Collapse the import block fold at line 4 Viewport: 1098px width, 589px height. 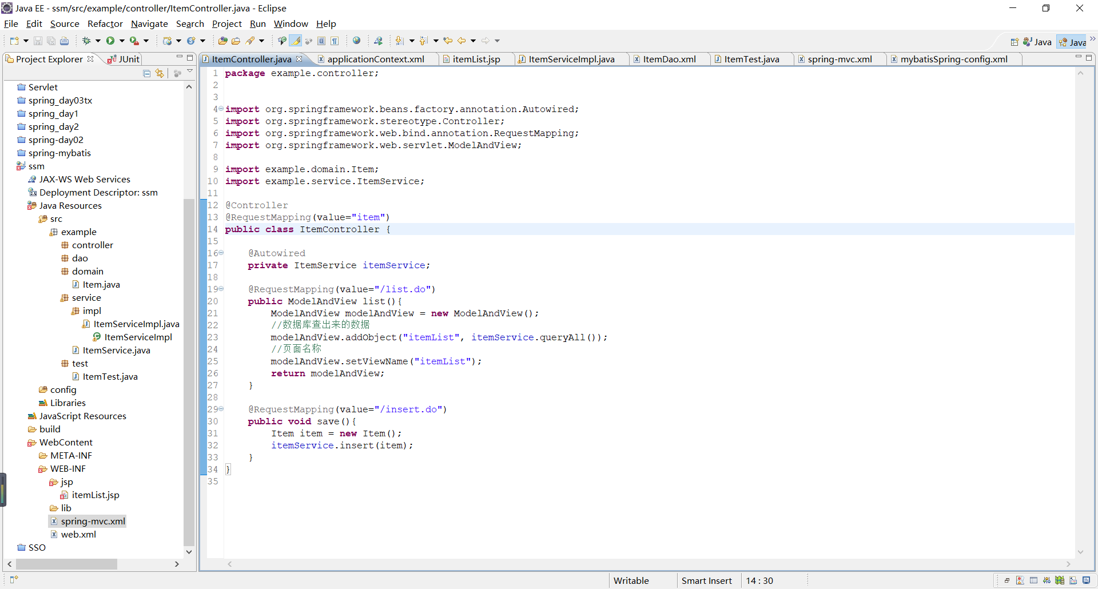point(221,109)
